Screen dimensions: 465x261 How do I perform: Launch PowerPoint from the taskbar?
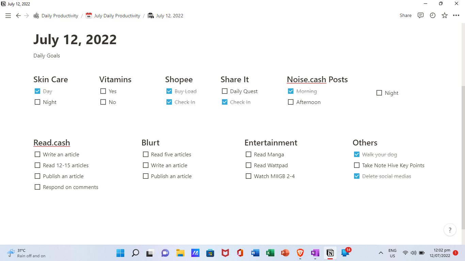pos(285,253)
